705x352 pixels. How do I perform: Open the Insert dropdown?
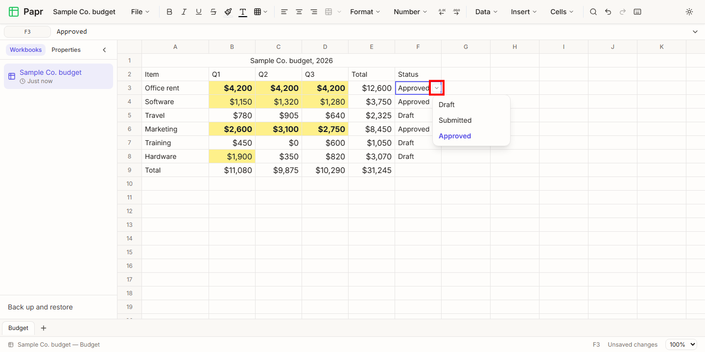tap(524, 12)
